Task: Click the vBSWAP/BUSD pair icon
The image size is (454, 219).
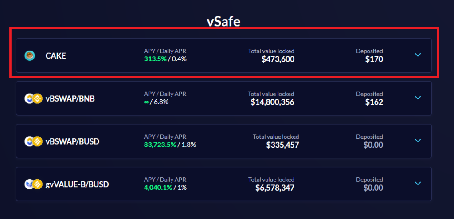Action: [x=33, y=141]
